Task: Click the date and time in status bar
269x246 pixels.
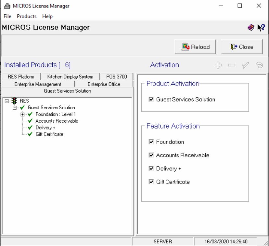Action: tap(226, 241)
